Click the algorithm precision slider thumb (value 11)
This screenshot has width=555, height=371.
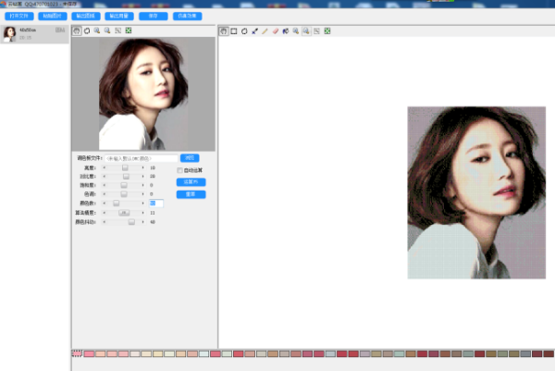[124, 213]
